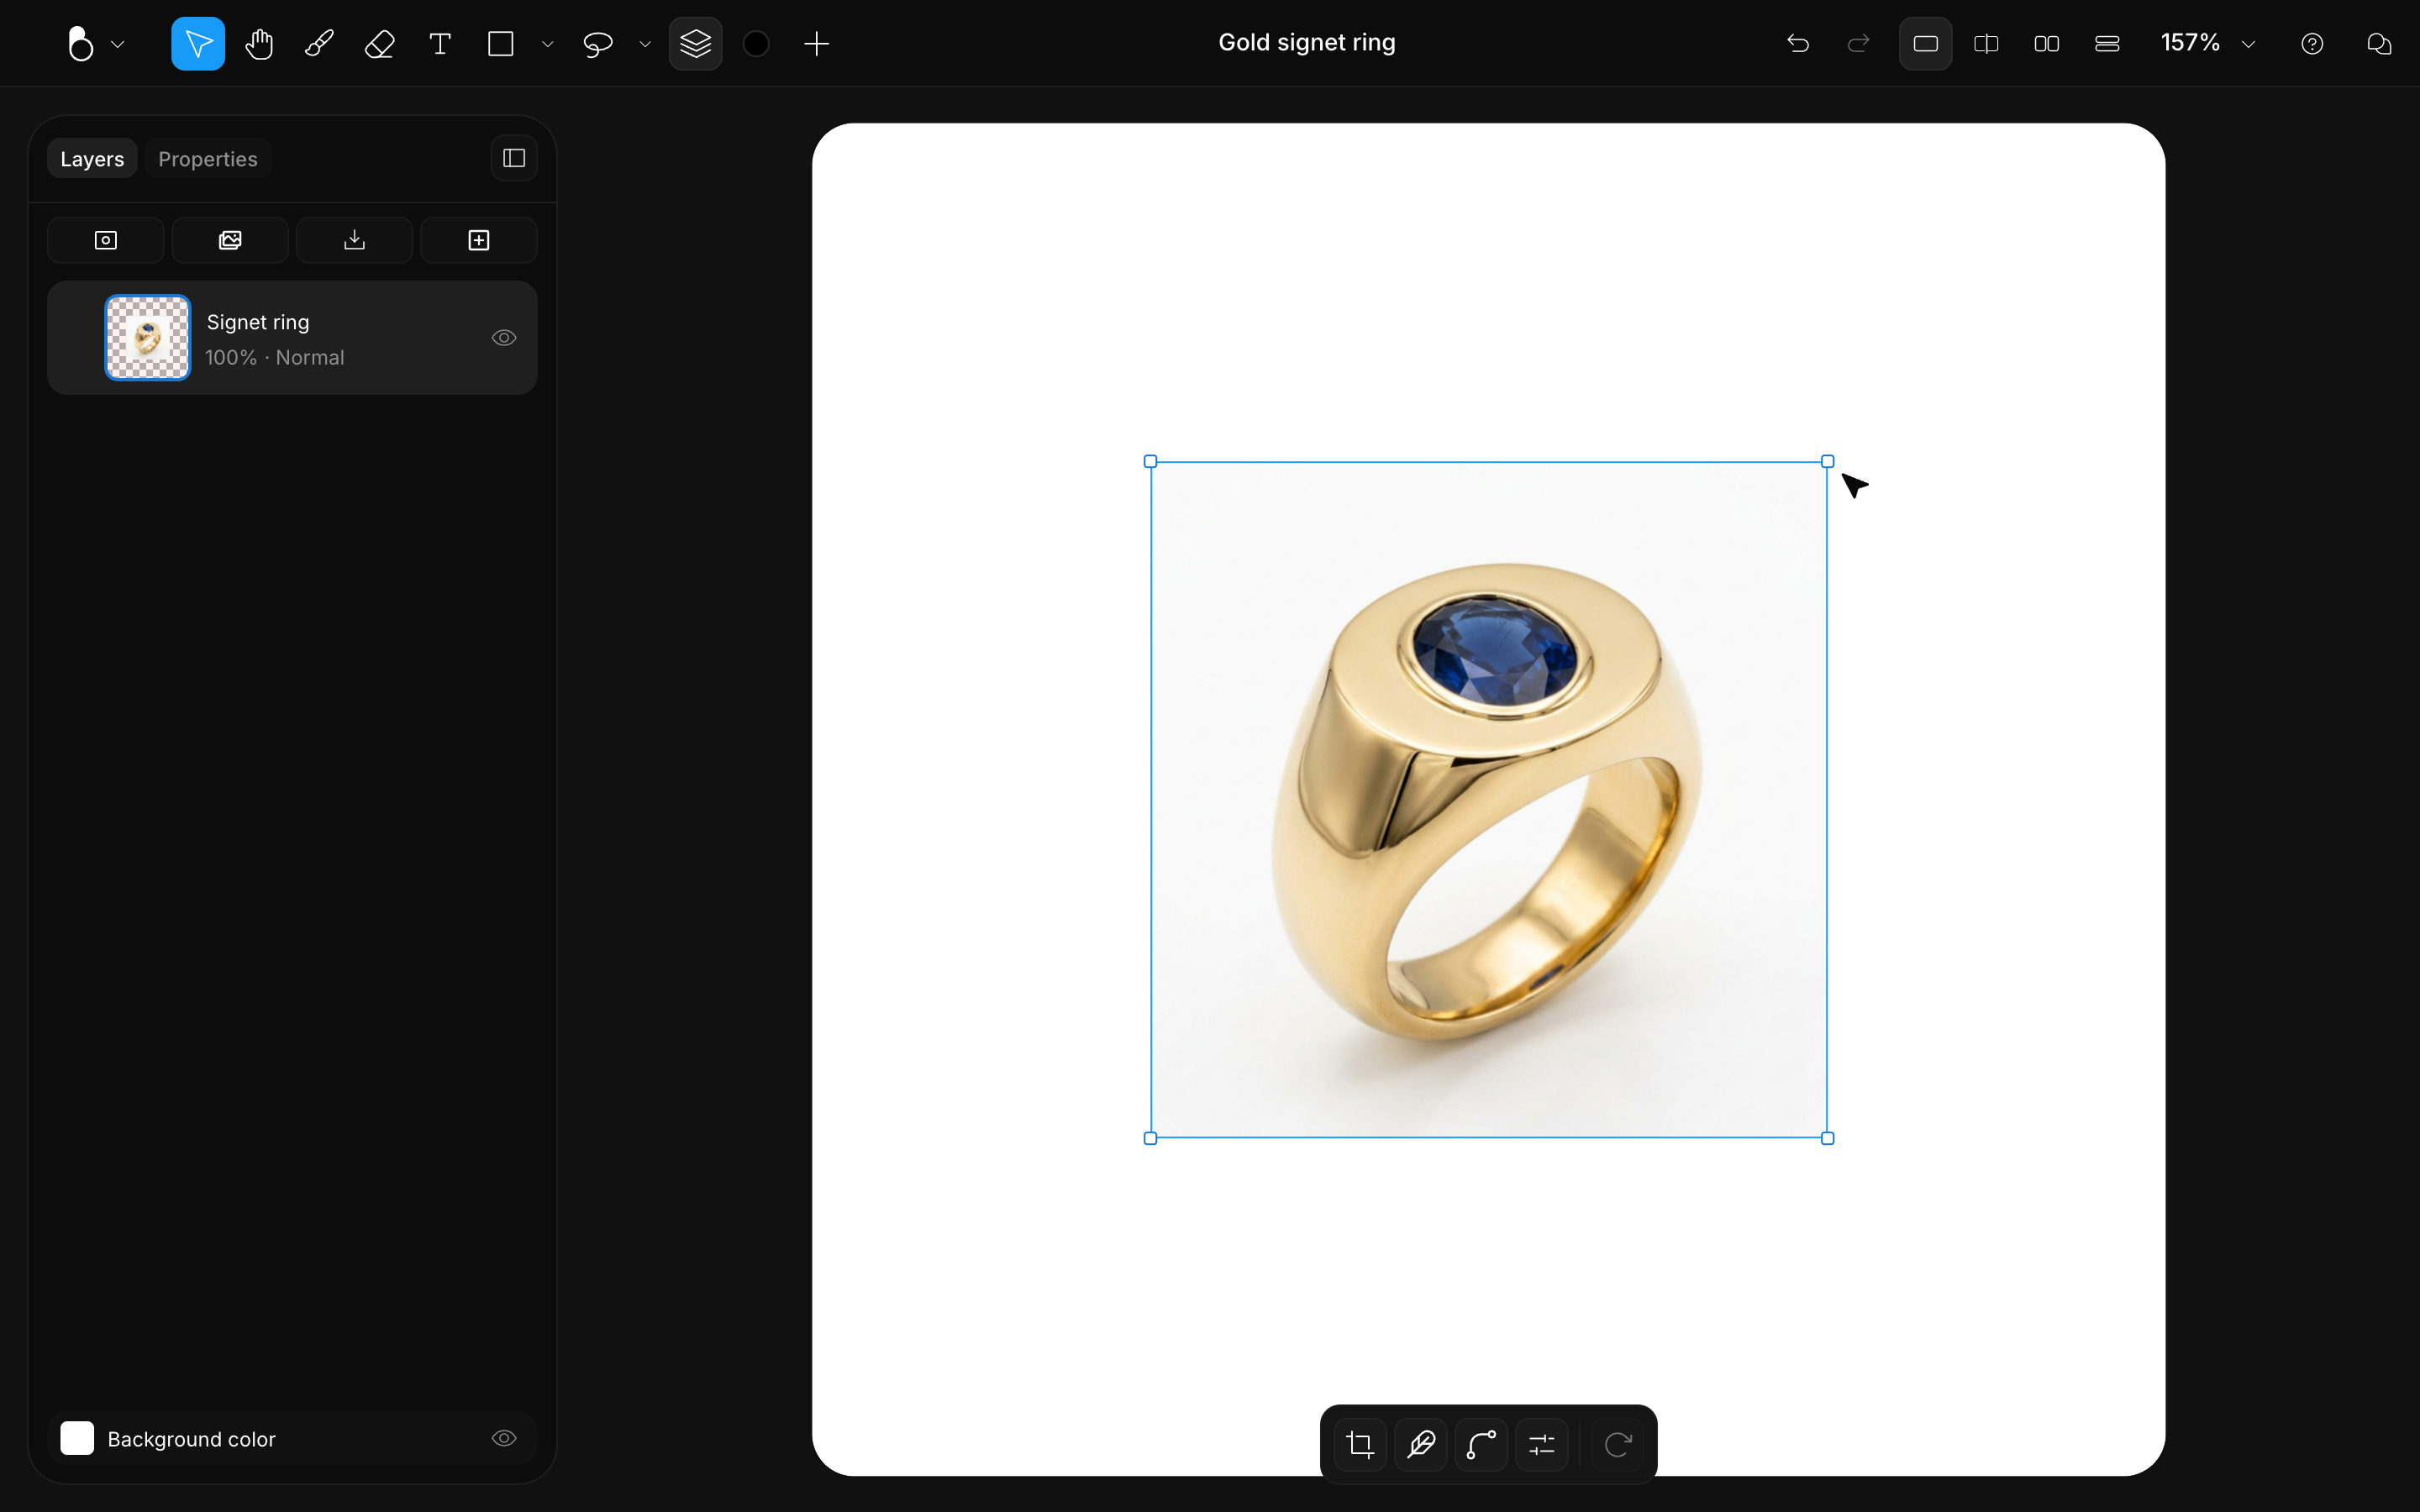Screen dimensions: 2420x1512
Task: Select the arrow Move tool
Action: [x=198, y=44]
